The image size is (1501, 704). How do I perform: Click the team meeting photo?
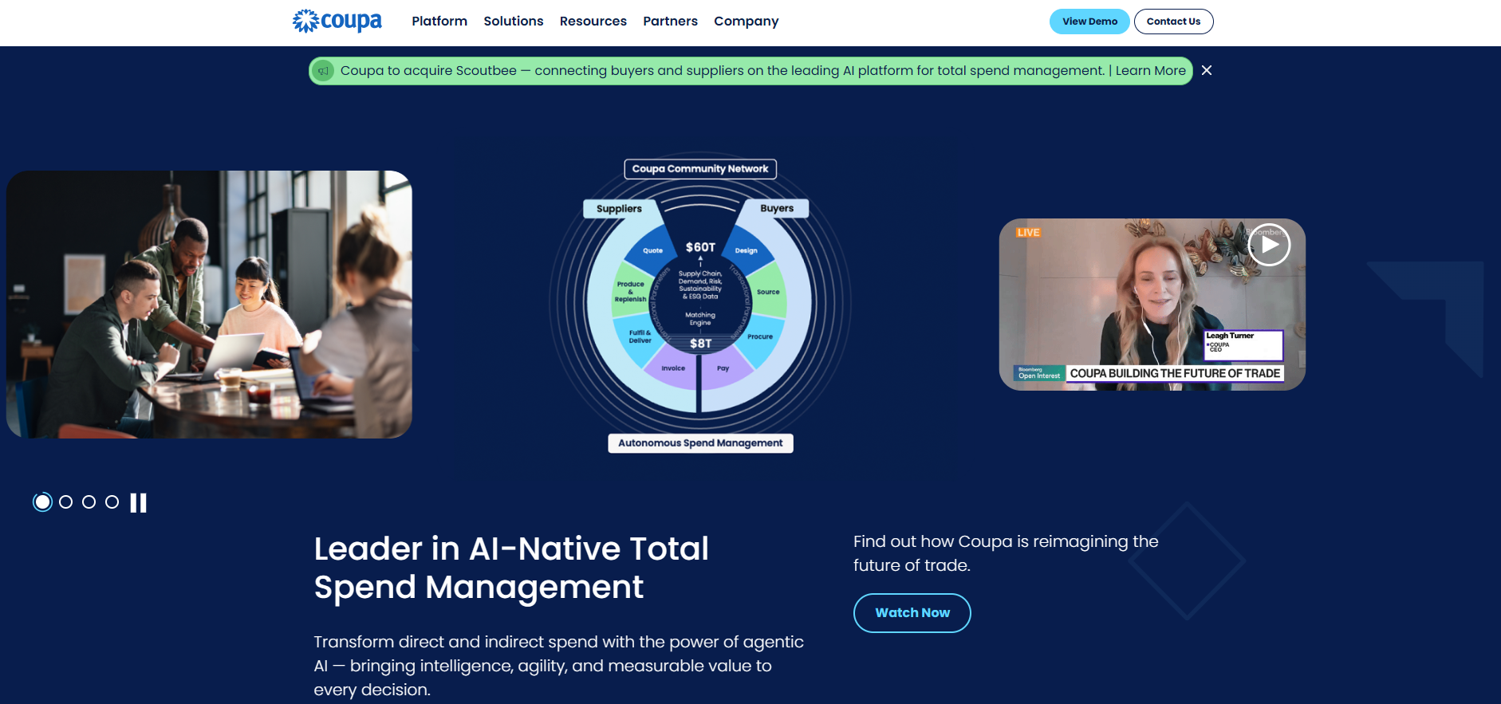point(209,305)
